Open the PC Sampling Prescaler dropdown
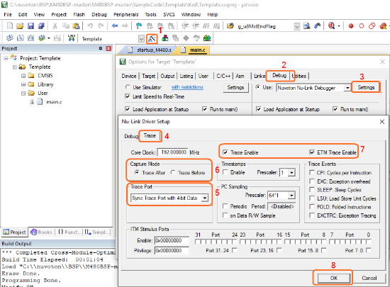This screenshot has height=287, width=390. (x=291, y=196)
